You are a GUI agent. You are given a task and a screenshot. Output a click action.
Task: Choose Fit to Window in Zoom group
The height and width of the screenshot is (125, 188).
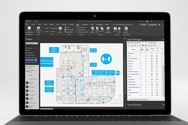(69, 30)
